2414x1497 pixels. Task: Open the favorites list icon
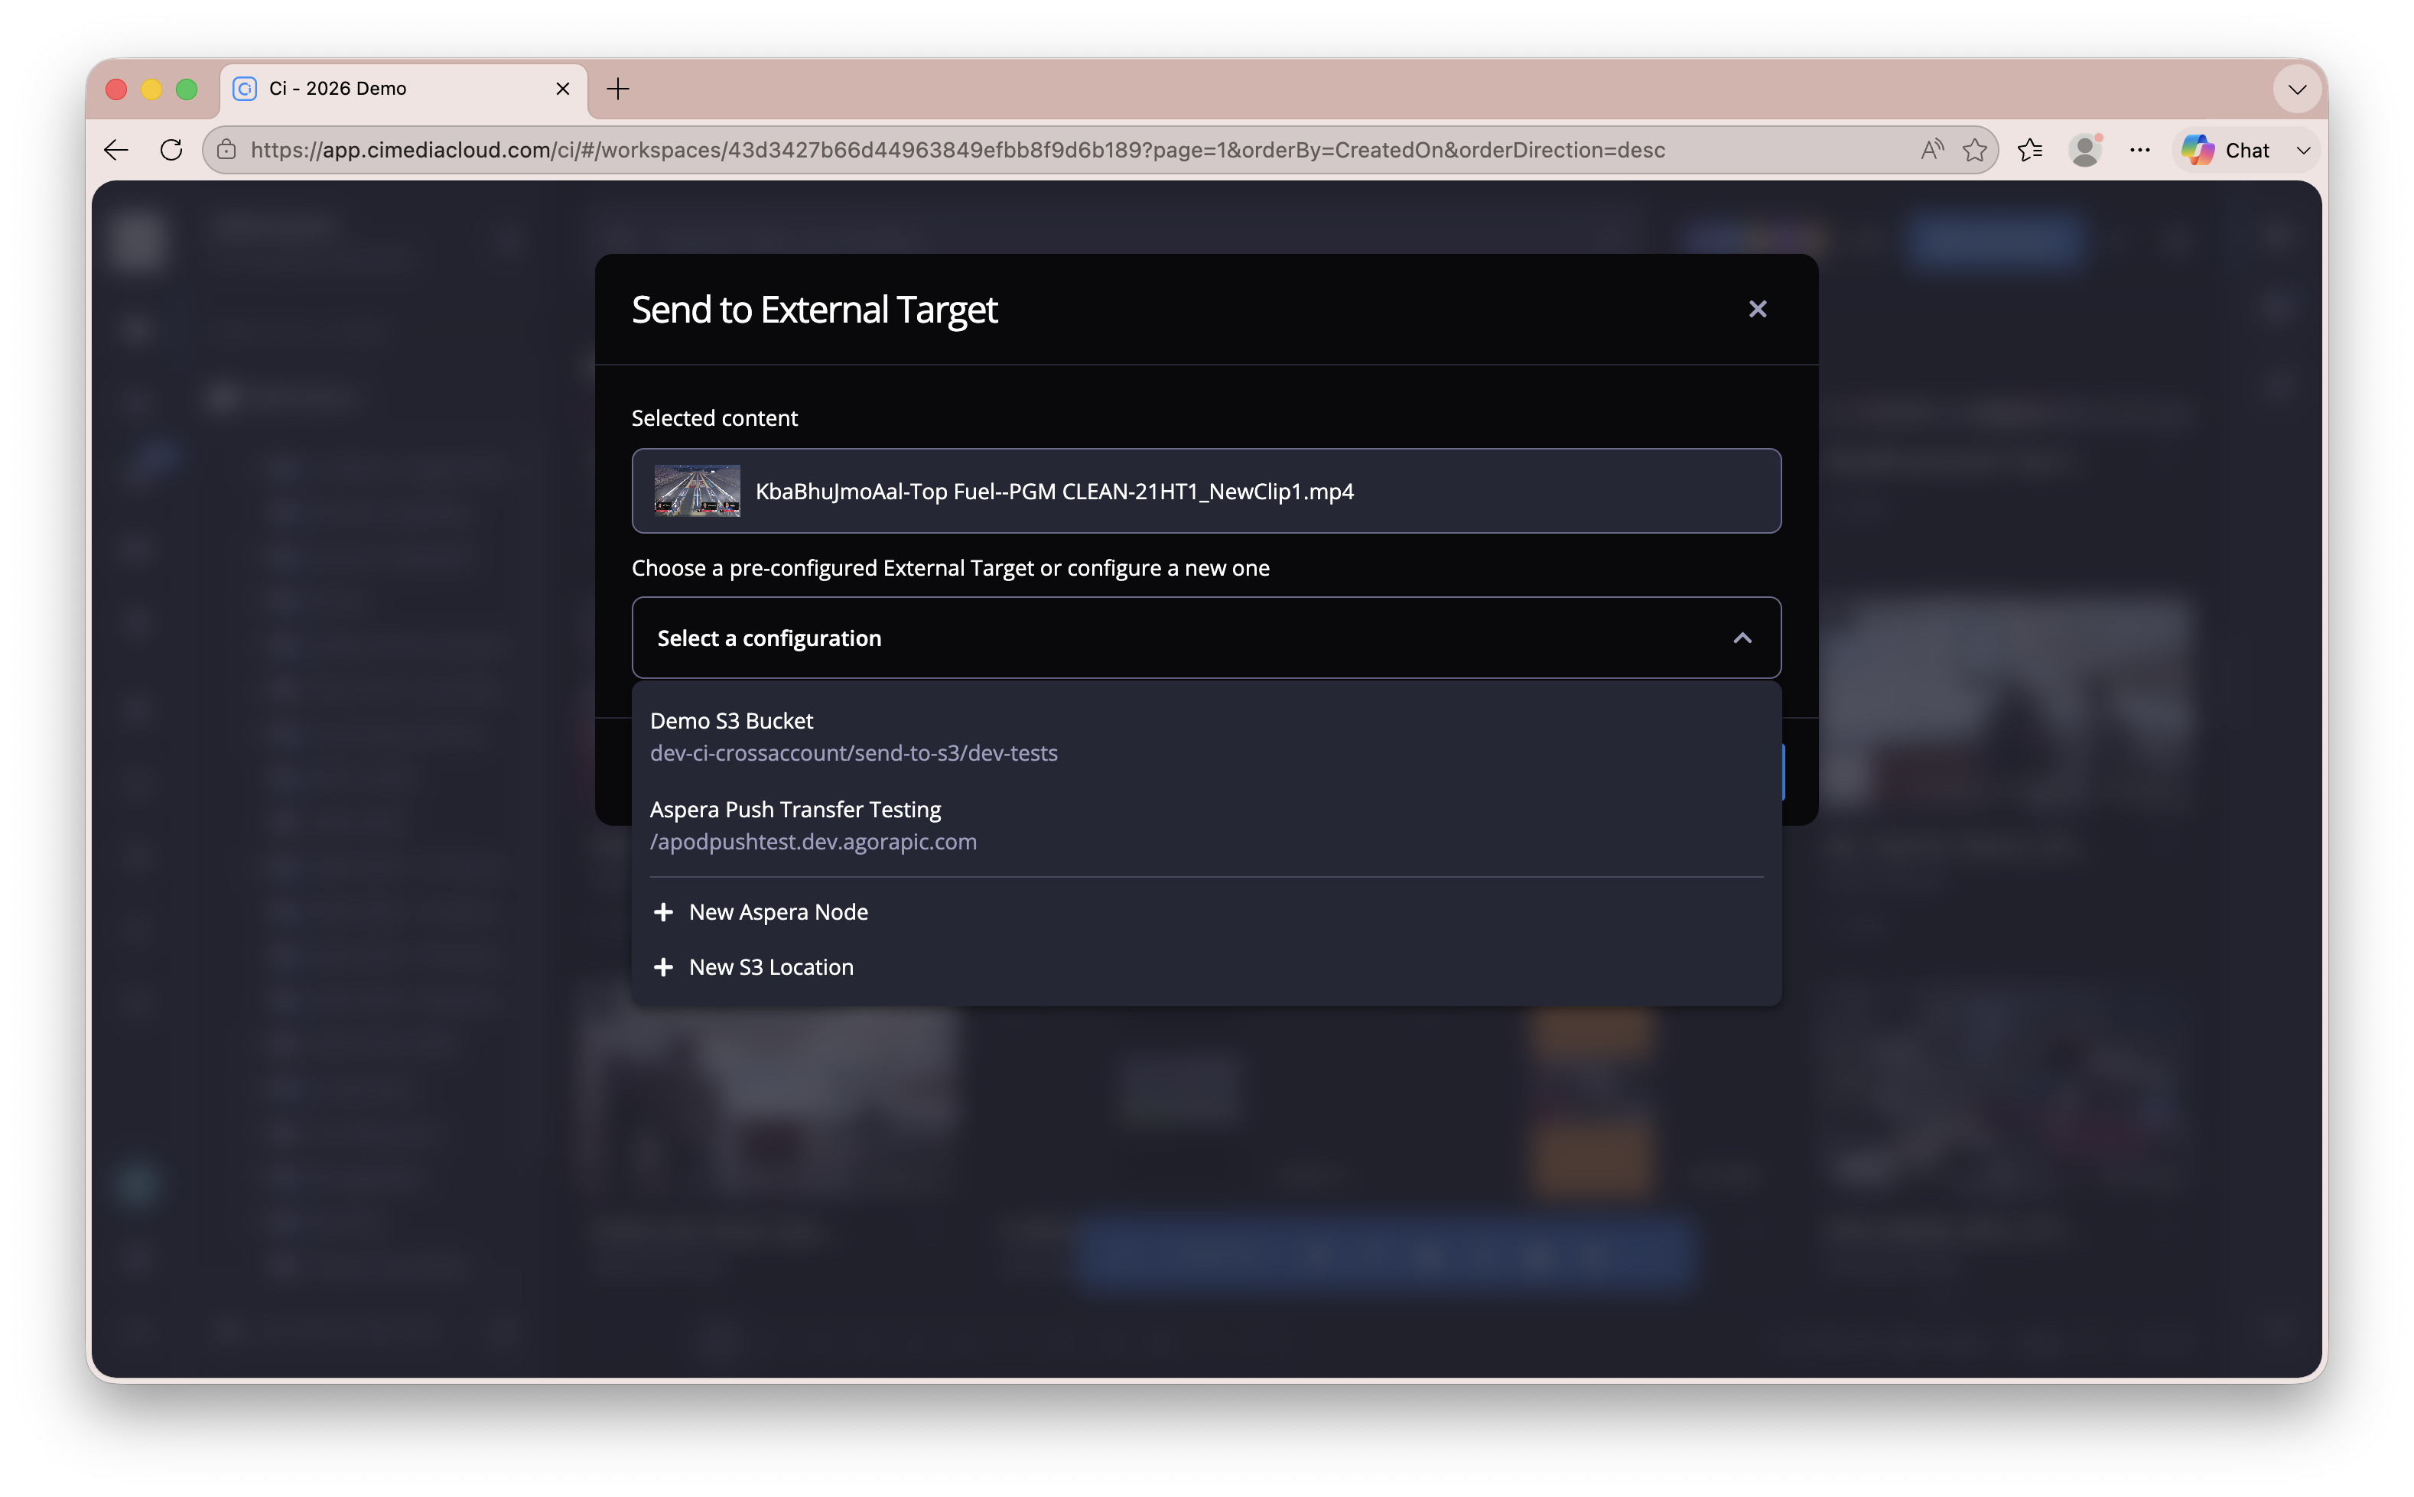(2028, 151)
